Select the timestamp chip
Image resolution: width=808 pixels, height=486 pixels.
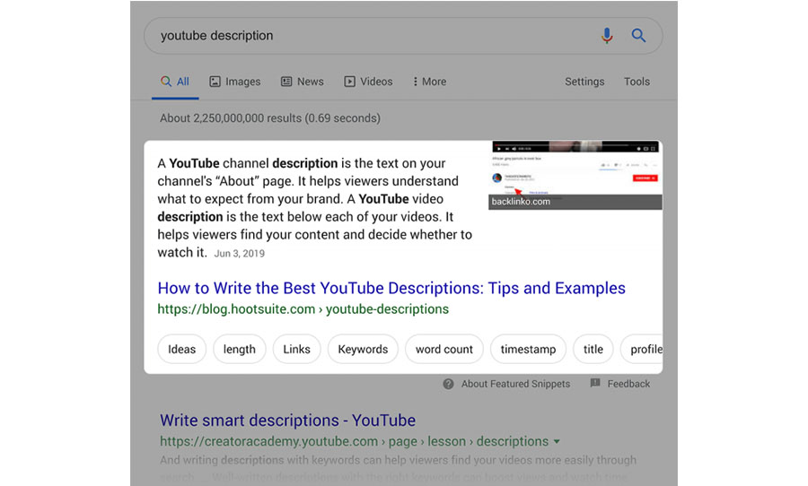528,349
